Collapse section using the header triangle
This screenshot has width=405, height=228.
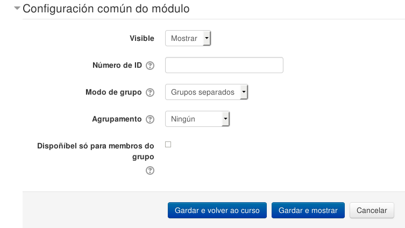pyautogui.click(x=17, y=9)
